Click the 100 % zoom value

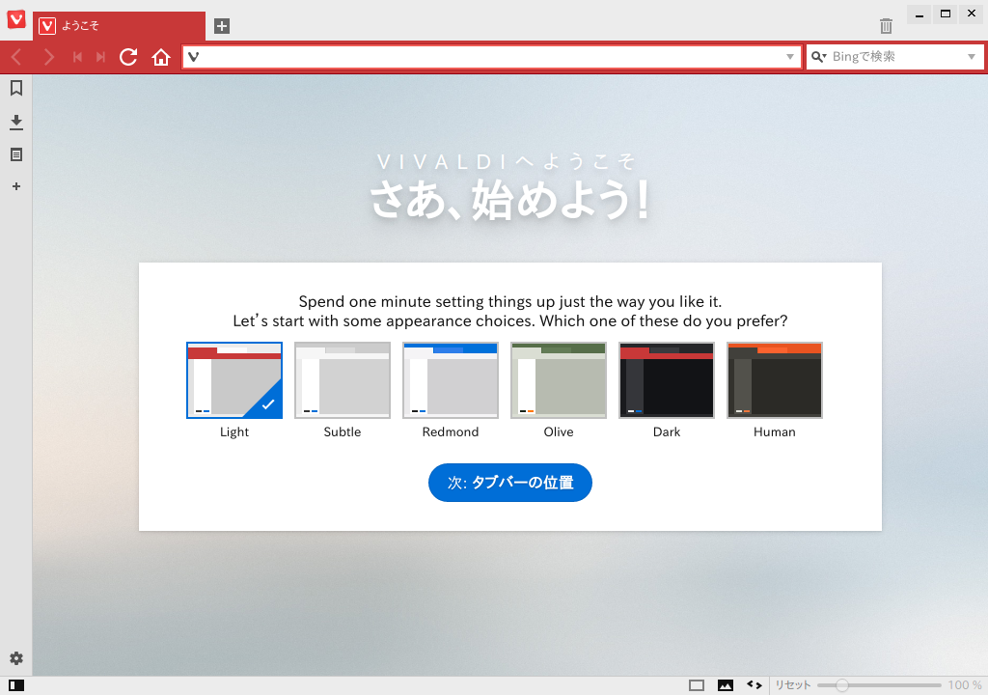click(x=965, y=685)
